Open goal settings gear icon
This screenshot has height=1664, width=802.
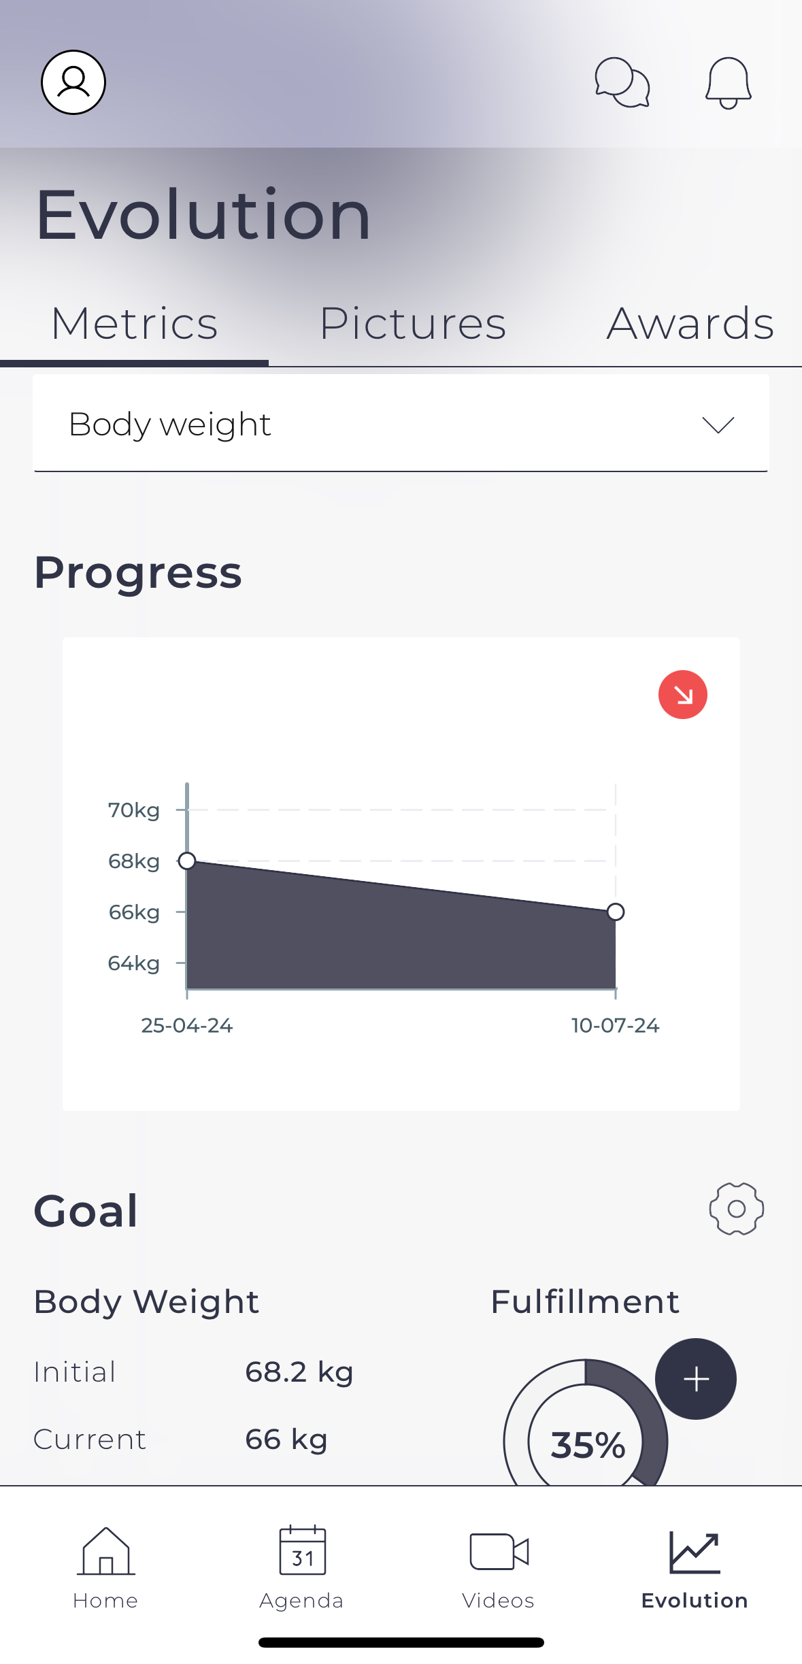[736, 1209]
